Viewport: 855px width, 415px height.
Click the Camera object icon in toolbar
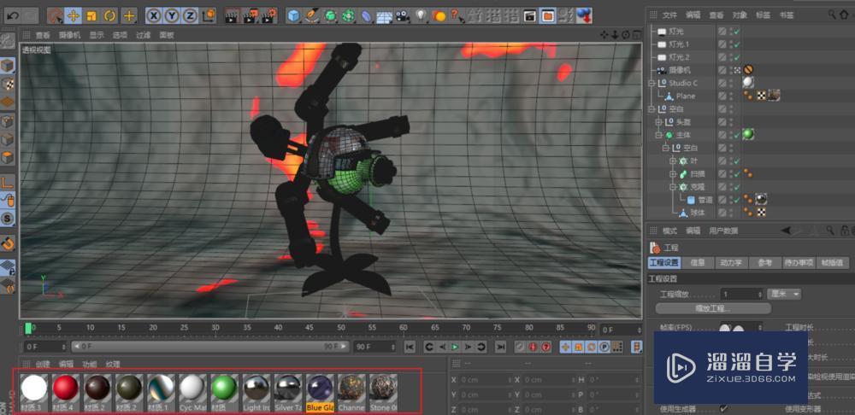coord(402,16)
